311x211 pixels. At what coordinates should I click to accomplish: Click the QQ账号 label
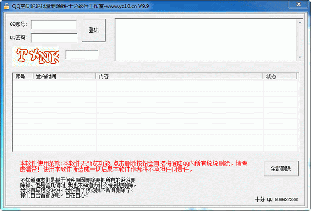point(19,24)
